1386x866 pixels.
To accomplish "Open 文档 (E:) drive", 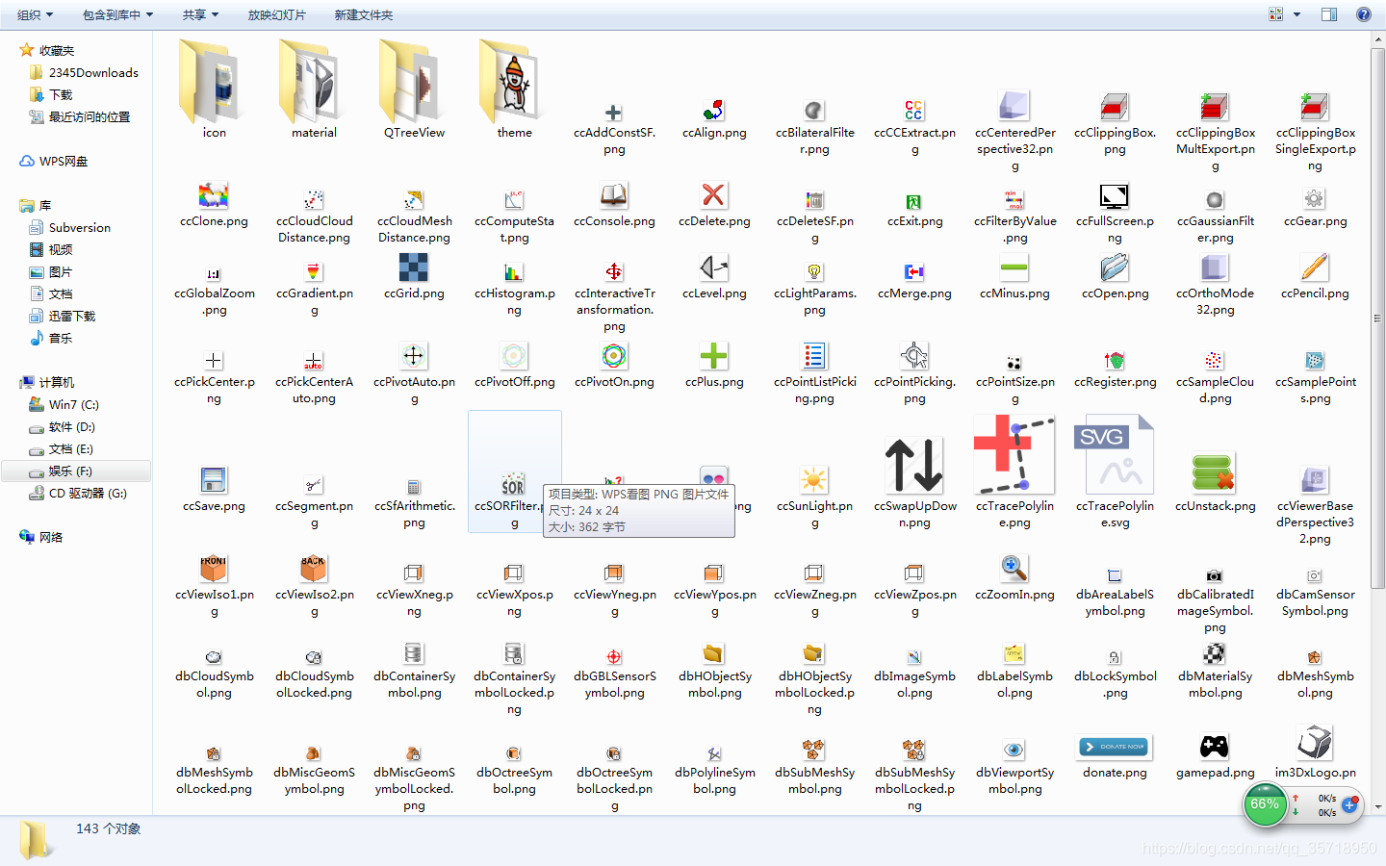I will point(61,449).
